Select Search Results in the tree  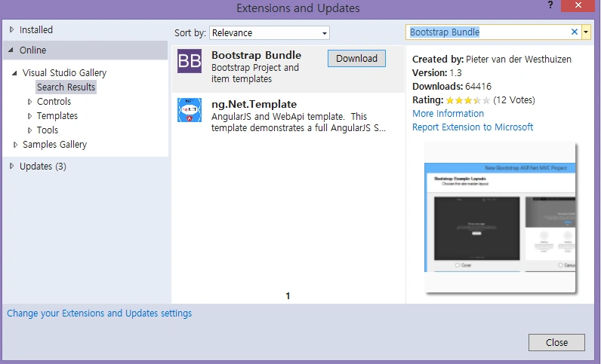point(66,87)
